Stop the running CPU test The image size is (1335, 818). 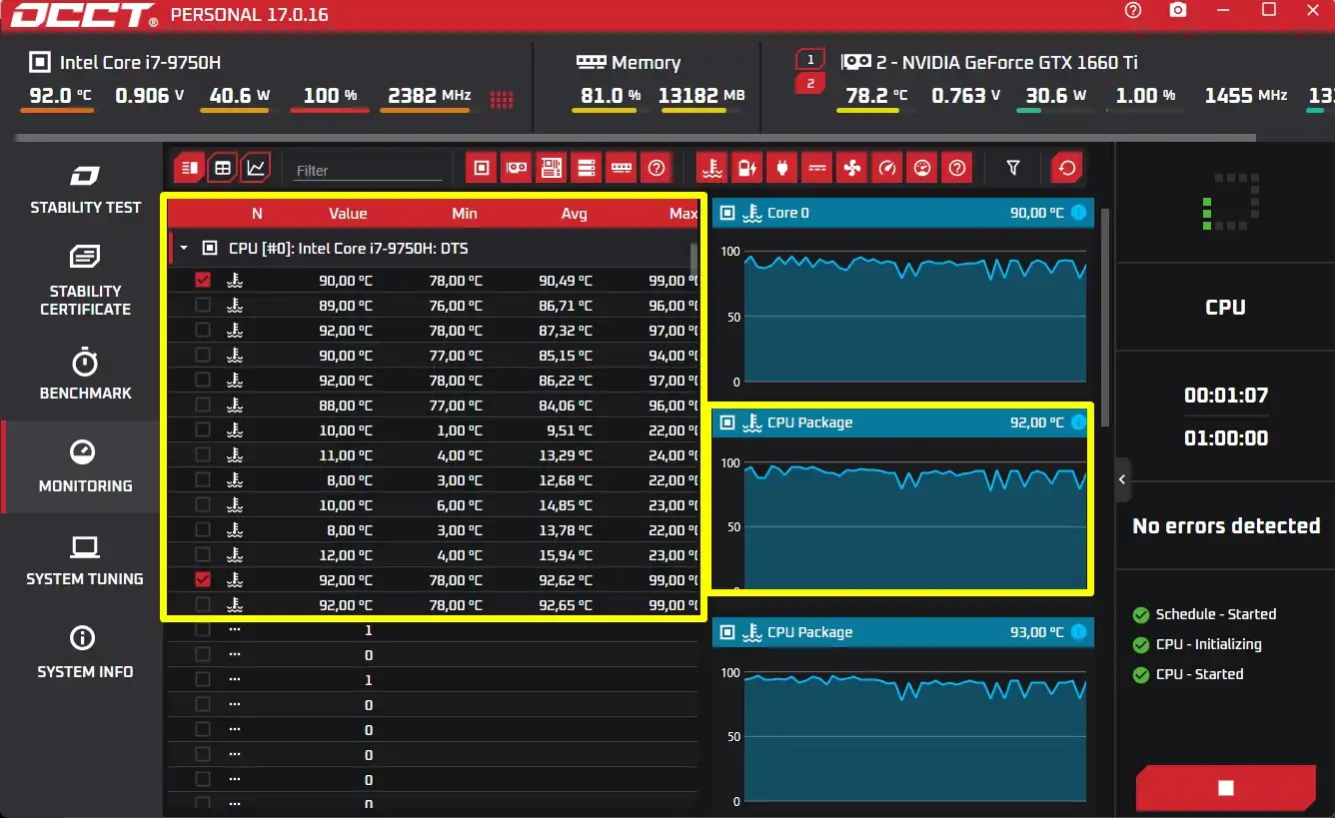tap(1226, 788)
